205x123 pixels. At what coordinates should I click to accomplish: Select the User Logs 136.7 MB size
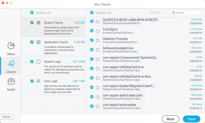(x=79, y=81)
